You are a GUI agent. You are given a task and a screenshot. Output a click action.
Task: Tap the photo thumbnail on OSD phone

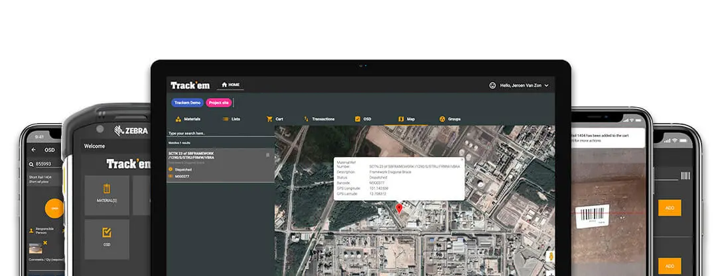click(x=35, y=248)
